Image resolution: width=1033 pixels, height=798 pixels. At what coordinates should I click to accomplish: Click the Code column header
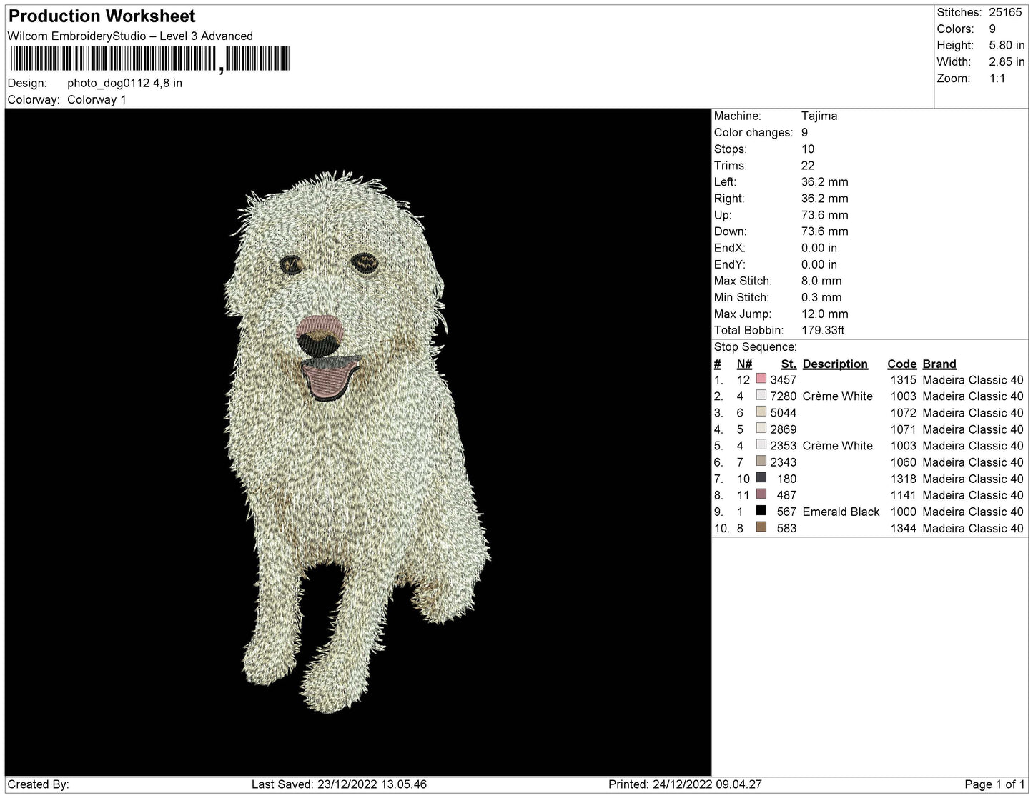pyautogui.click(x=901, y=364)
